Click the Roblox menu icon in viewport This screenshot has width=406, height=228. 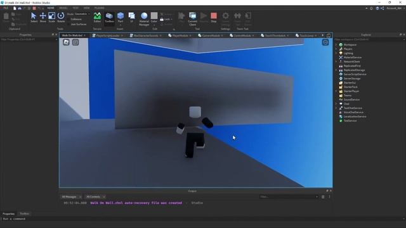point(66,42)
